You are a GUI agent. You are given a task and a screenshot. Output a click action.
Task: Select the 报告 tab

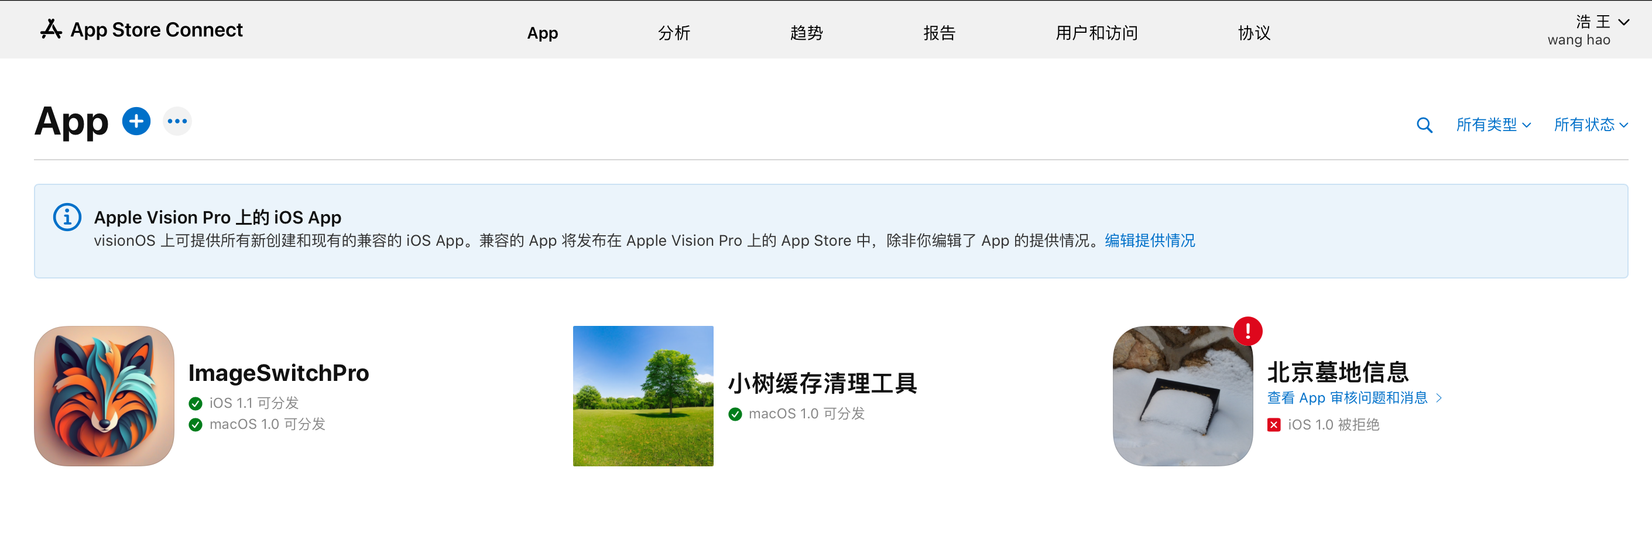[x=940, y=33]
